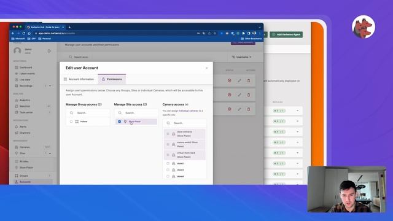Open Channels in the sidebar
393x221 pixels.
[25, 133]
